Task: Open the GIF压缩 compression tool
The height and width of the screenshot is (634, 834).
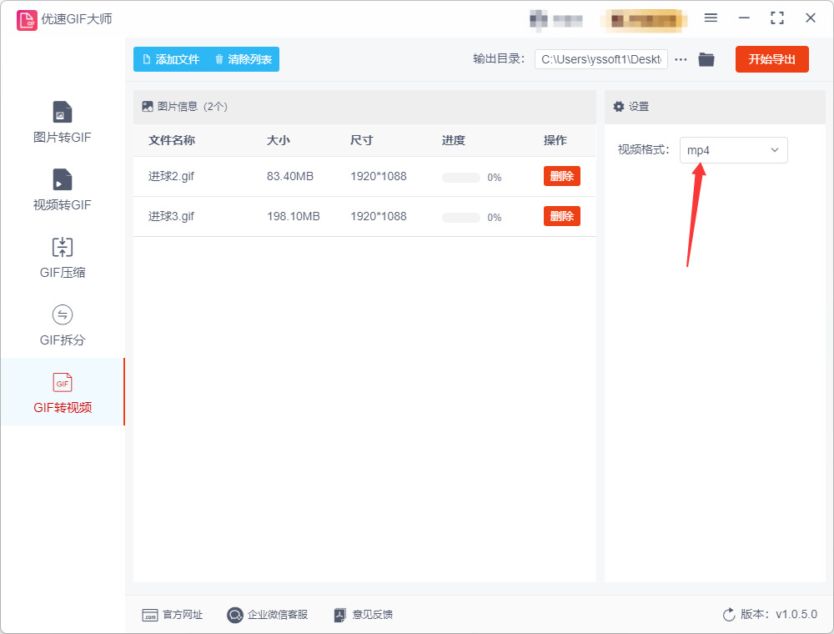Action: (63, 257)
